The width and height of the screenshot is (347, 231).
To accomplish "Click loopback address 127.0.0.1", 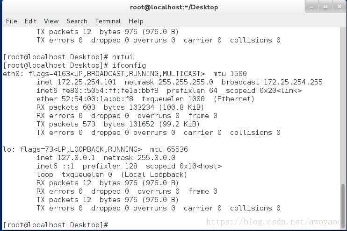I will 76,158.
